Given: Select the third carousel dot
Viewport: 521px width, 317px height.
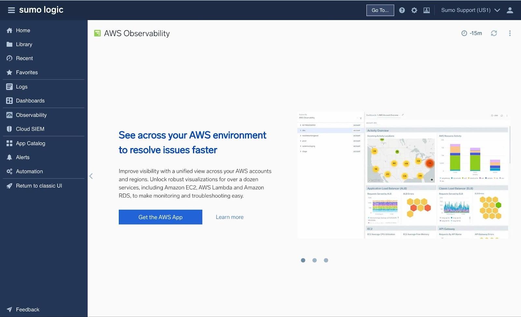Looking at the screenshot, I should 326,260.
